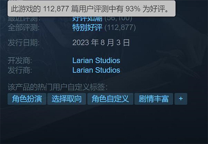Open the 角色扮演 tag
This screenshot has width=208, height=144.
click(x=27, y=99)
